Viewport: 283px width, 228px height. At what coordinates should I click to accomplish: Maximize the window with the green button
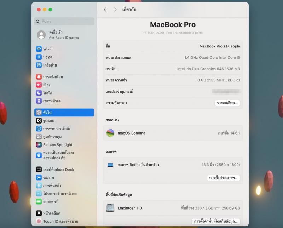[x=50, y=10]
